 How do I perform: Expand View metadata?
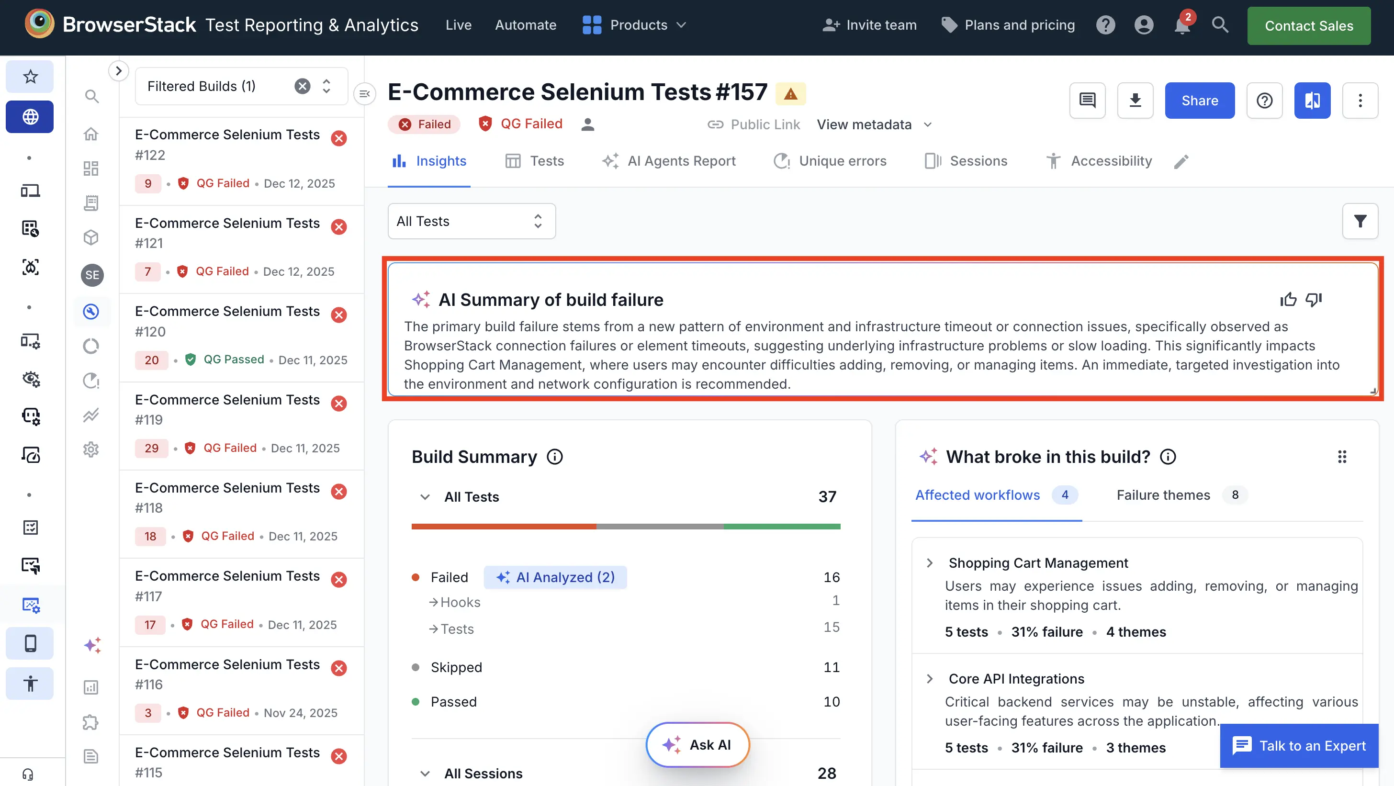pyautogui.click(x=875, y=124)
